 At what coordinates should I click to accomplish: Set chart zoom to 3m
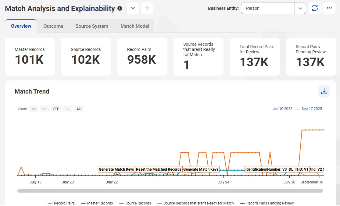(x=34, y=109)
